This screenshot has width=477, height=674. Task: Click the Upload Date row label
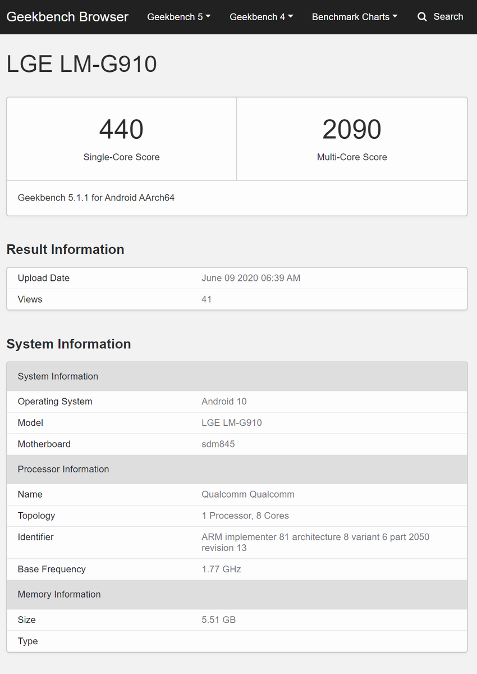pyautogui.click(x=44, y=278)
